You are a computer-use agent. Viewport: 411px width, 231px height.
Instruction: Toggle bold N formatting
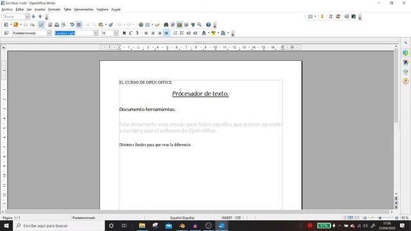pyautogui.click(x=124, y=33)
